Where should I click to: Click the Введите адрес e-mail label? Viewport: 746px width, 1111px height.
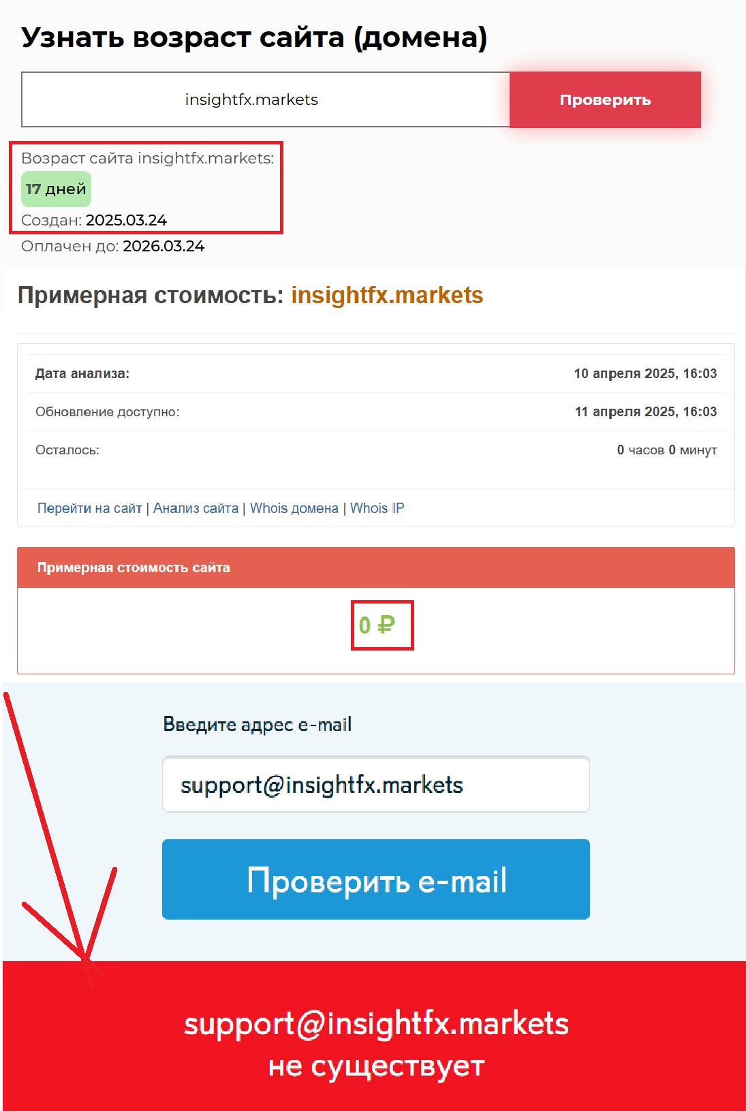[258, 724]
